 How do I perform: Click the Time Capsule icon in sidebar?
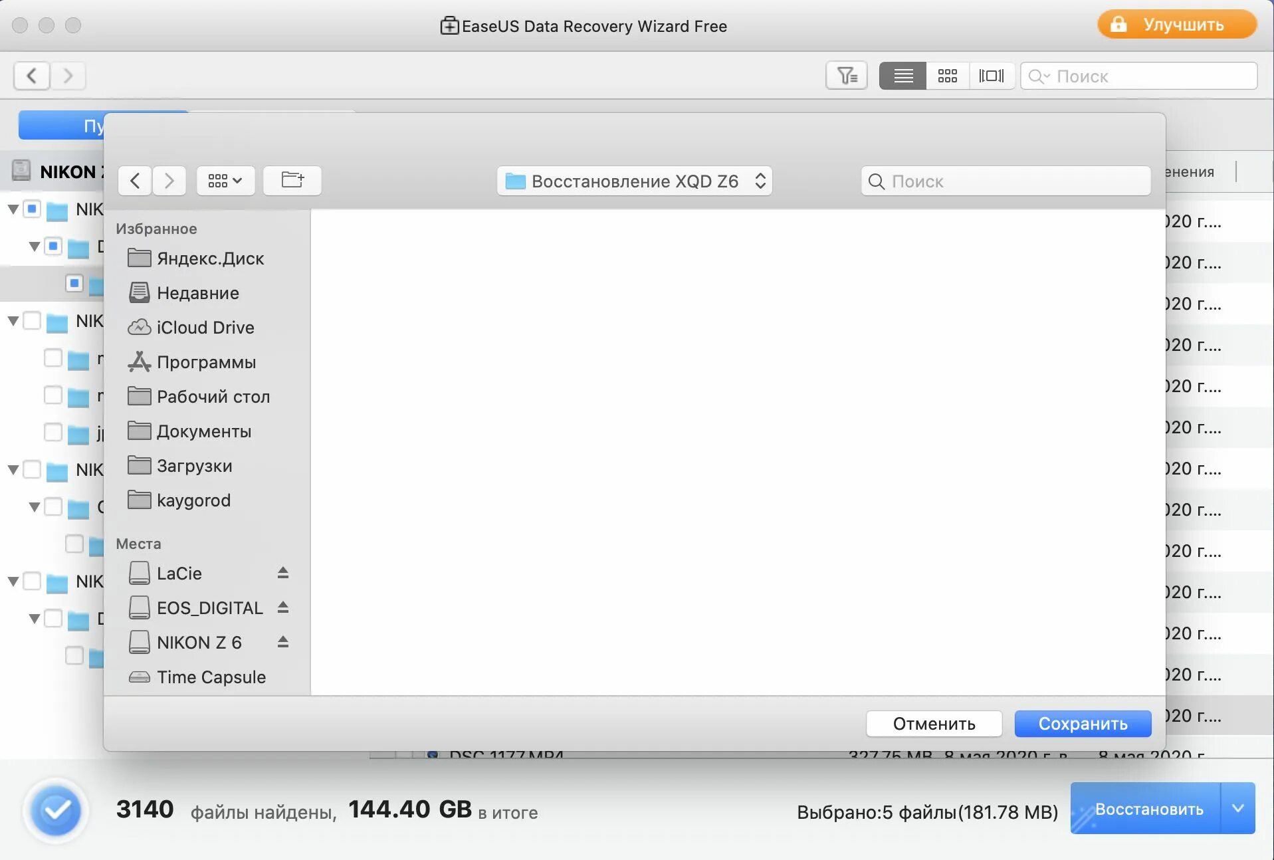click(139, 677)
